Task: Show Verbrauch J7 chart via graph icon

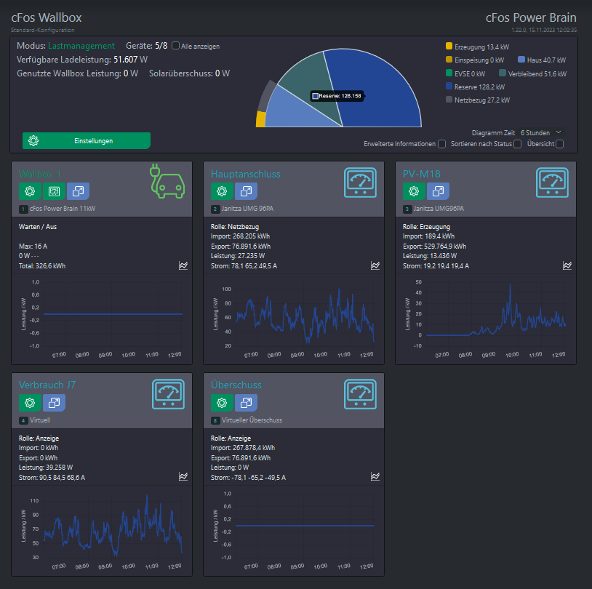Action: tap(183, 476)
